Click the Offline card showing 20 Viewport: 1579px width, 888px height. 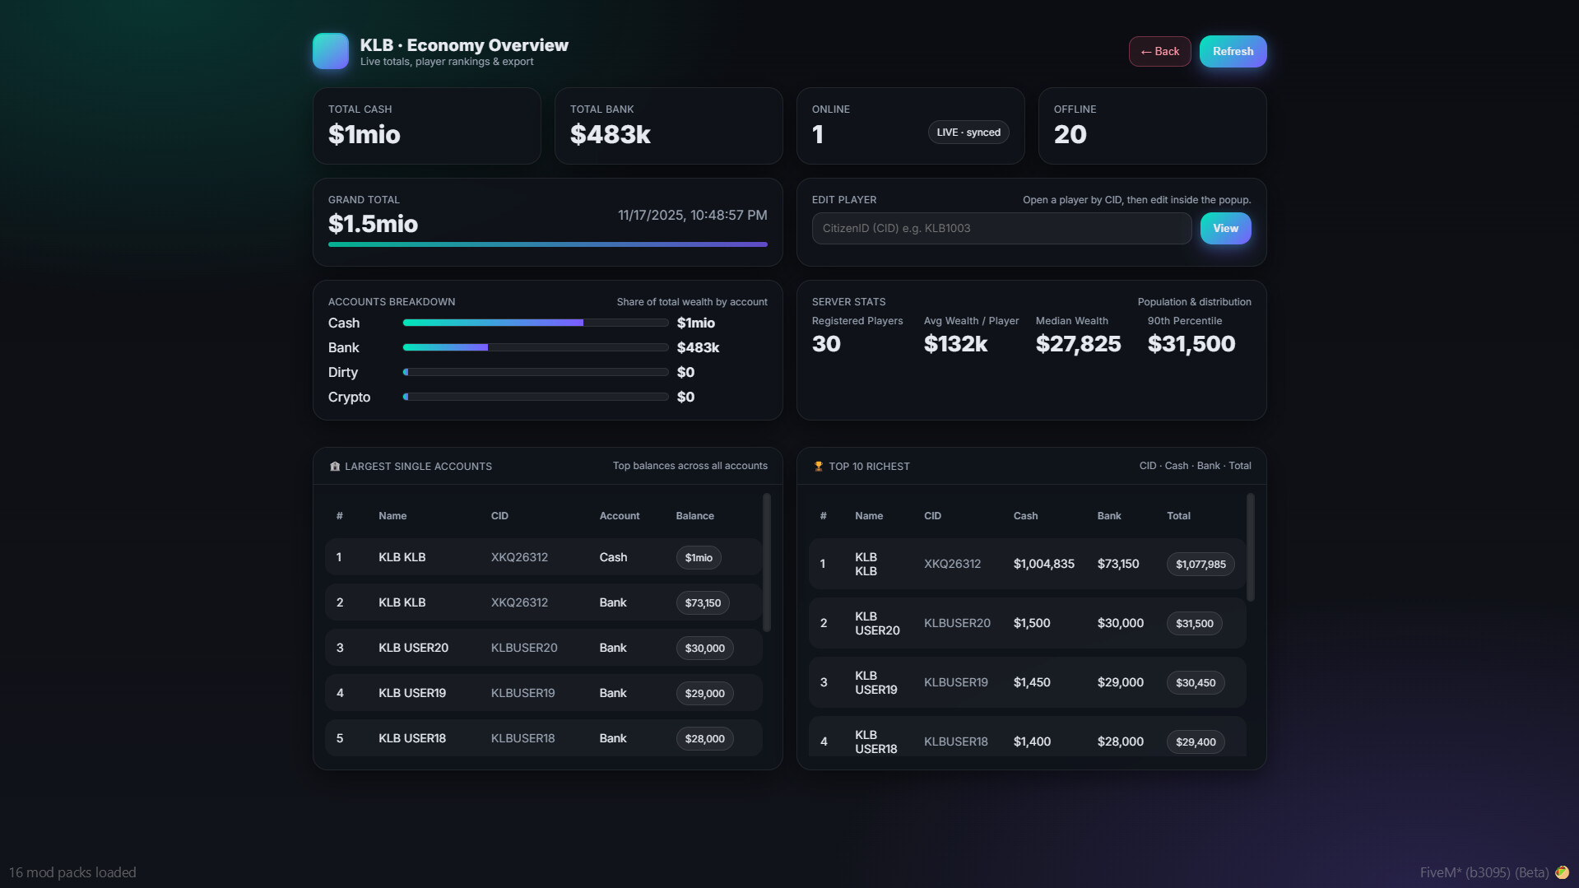point(1151,125)
